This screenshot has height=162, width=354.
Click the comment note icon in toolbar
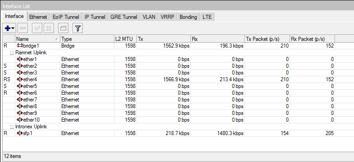(63, 28)
